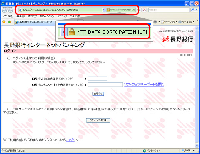
Task: Go back using the browser Back arrow
Action: click(x=5, y=10)
